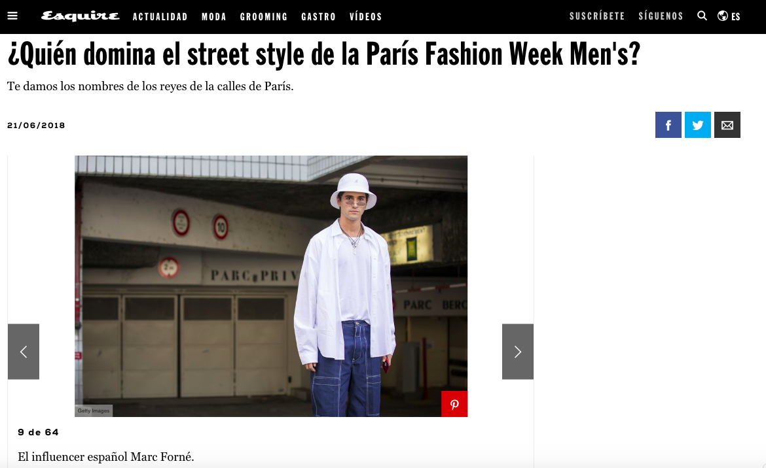
Task: Open the Vídeos section
Action: tap(366, 16)
